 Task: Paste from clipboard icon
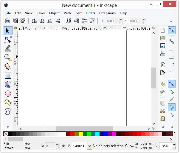(x=162, y=119)
